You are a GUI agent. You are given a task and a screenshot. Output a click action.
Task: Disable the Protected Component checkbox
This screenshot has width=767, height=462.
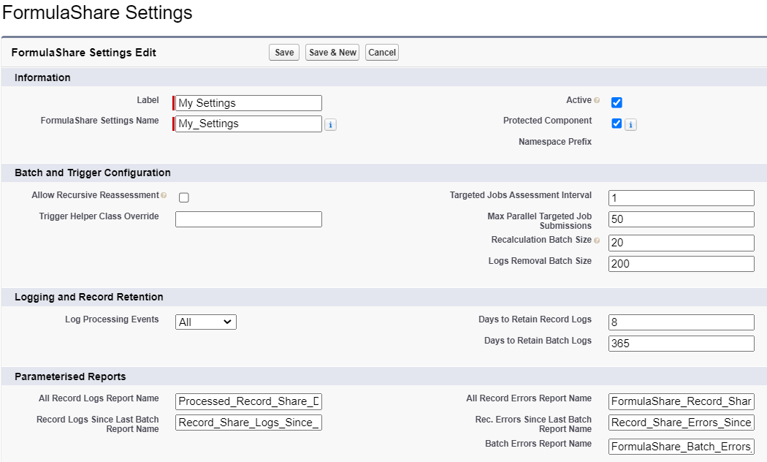click(617, 123)
